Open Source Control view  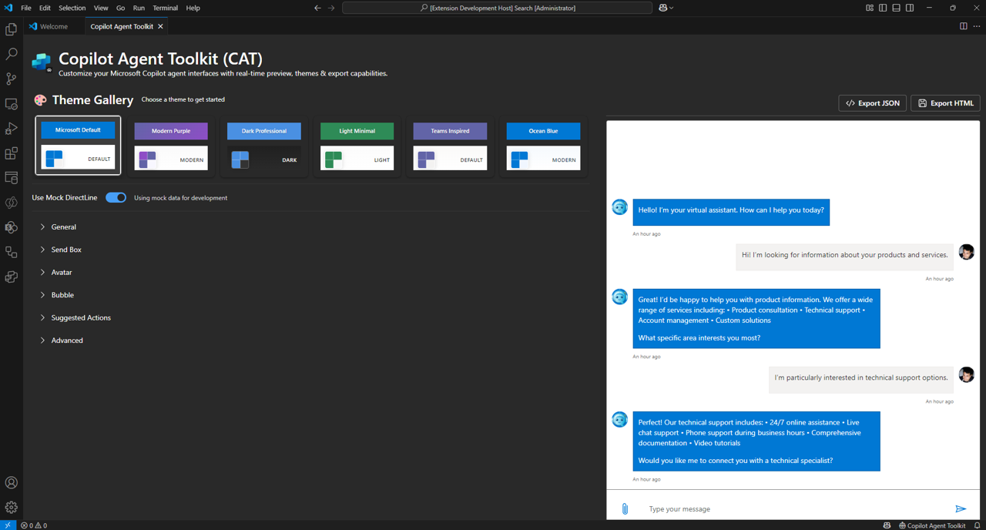tap(11, 79)
